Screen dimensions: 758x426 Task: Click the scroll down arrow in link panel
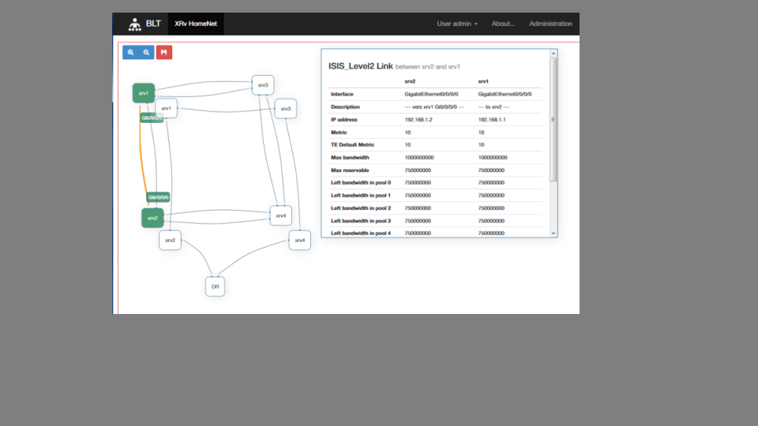coord(553,234)
